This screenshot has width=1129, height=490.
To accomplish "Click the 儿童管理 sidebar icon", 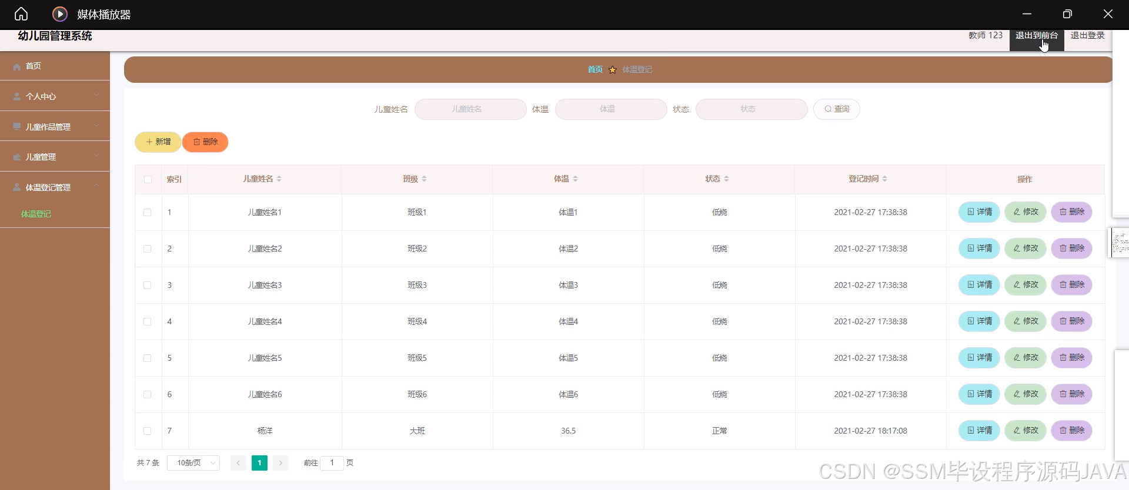I will tap(17, 157).
